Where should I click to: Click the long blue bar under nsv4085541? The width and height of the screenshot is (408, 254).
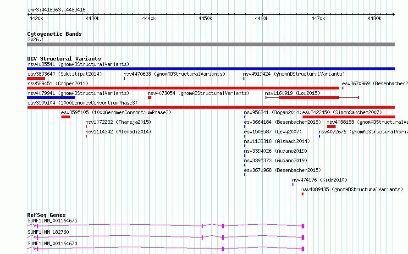coord(211,69)
